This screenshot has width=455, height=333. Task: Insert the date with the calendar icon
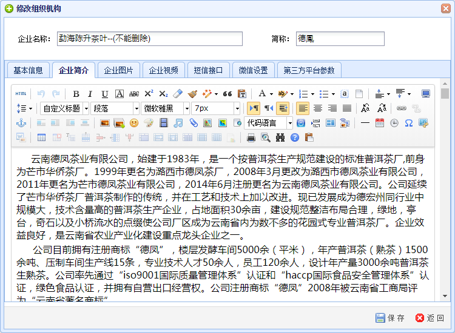pos(379,123)
